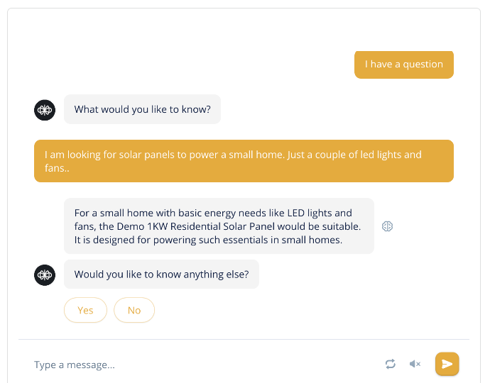Viewport: 490px width, 383px height.
Task: Click the Demo 1KW Residential Solar Panel reply
Action: point(219,226)
